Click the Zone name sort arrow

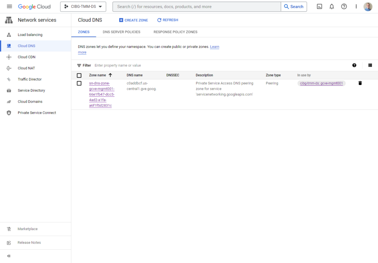[110, 75]
